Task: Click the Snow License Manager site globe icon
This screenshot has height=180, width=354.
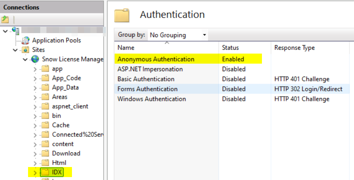Action: point(35,59)
